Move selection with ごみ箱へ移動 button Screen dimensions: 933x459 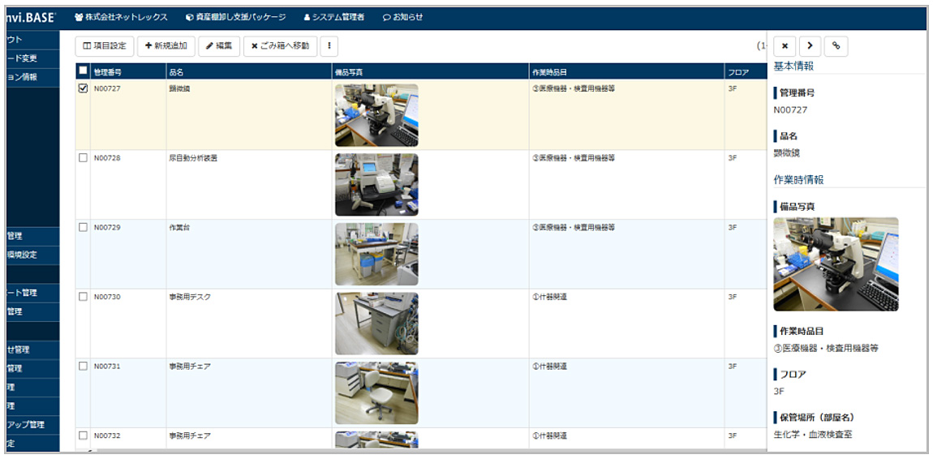280,45
